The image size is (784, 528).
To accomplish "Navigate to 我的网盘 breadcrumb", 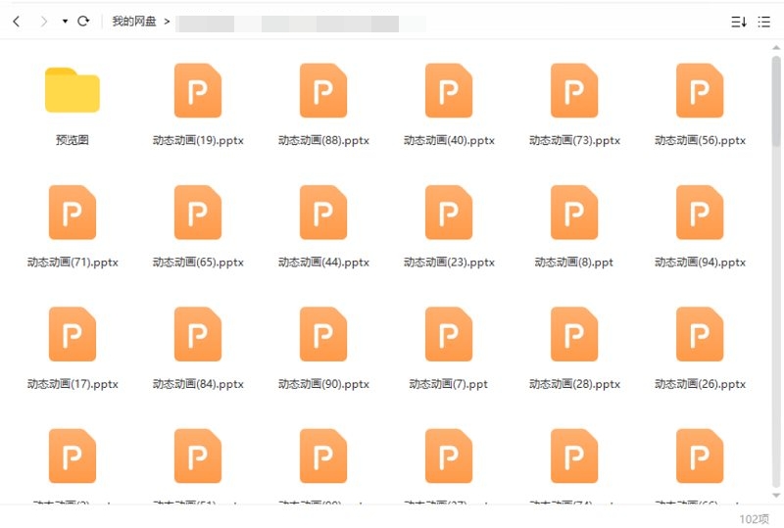I will pyautogui.click(x=134, y=21).
